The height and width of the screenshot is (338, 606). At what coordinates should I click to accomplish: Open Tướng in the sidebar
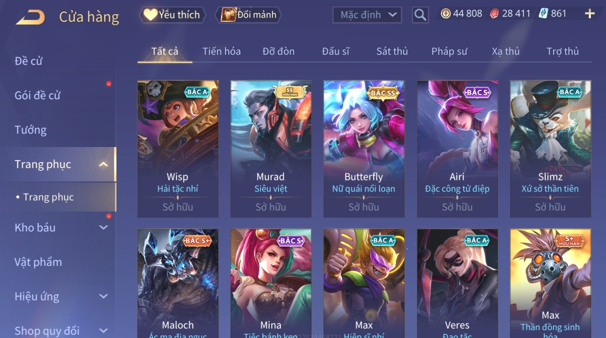[31, 130]
